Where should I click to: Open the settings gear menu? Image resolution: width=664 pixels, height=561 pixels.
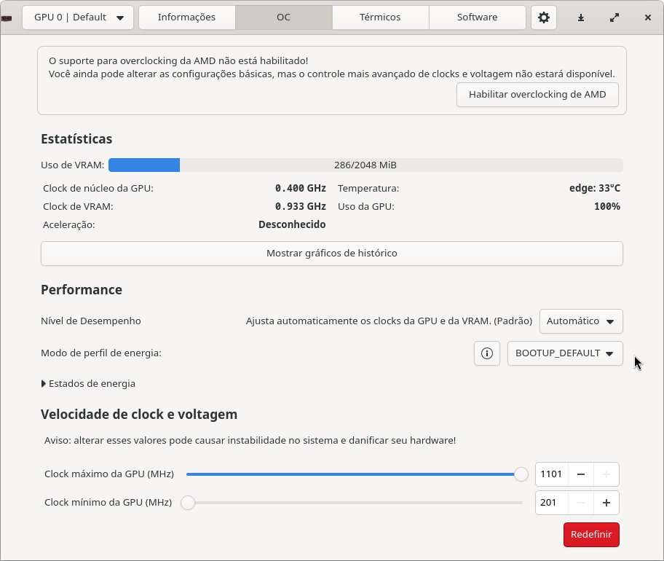(544, 17)
